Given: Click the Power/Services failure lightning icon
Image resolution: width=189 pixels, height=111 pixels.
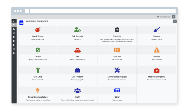Looking at the screenshot, I should tap(38, 90).
